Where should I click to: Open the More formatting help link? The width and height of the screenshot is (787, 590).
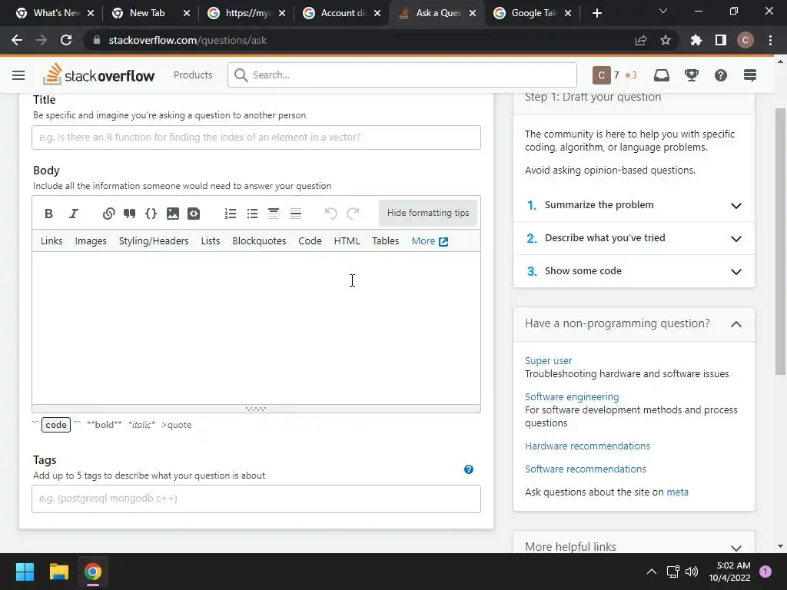430,241
